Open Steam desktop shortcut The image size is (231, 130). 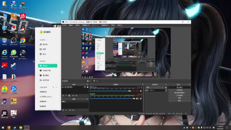(x=14, y=66)
